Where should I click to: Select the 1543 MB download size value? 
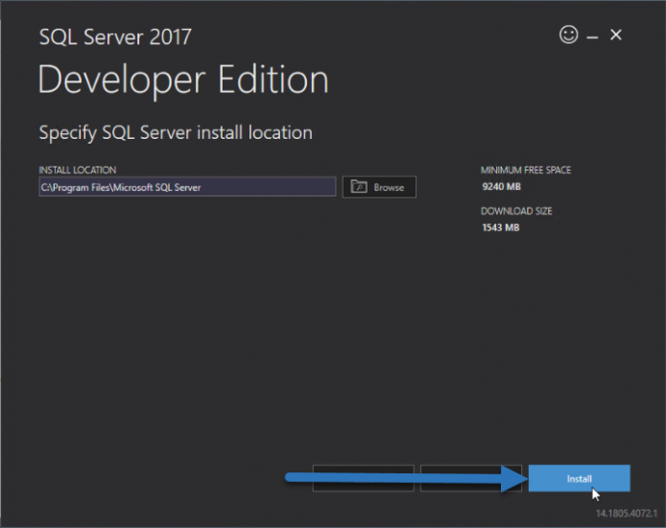501,228
